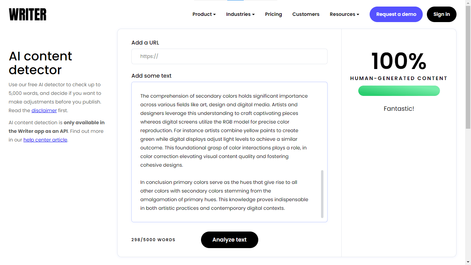This screenshot has height=265, width=471.
Task: Focus the https:// URL input field
Action: pos(229,56)
